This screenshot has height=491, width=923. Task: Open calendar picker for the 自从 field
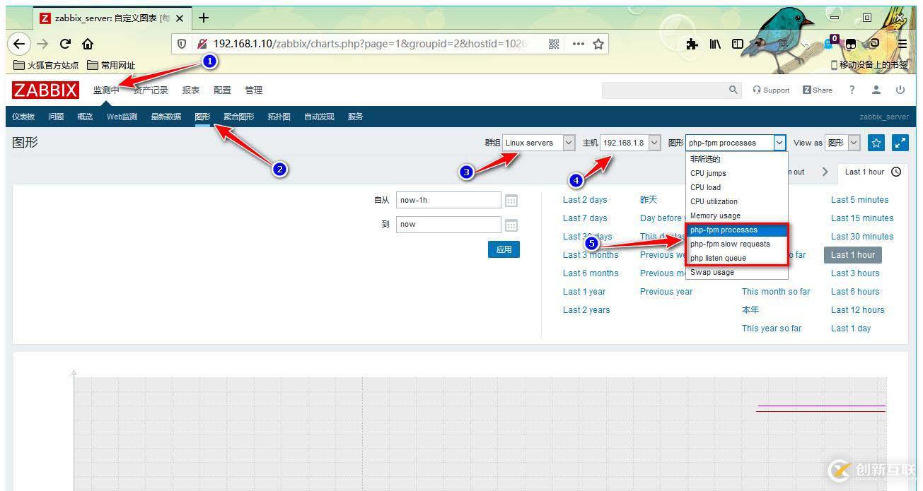[x=511, y=201]
